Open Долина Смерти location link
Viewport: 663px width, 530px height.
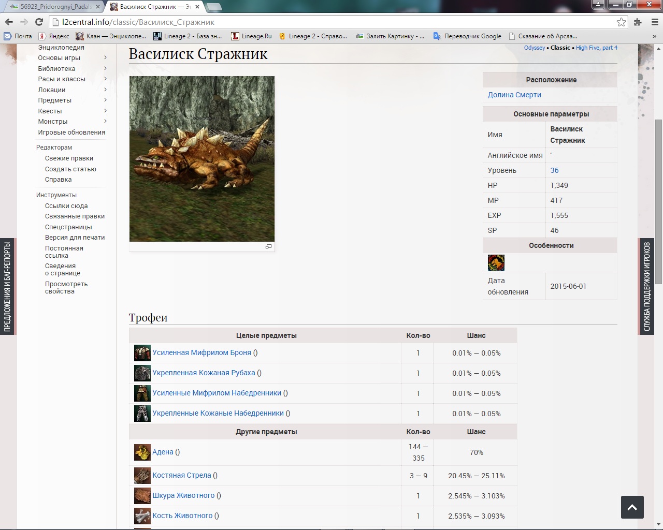pos(514,95)
